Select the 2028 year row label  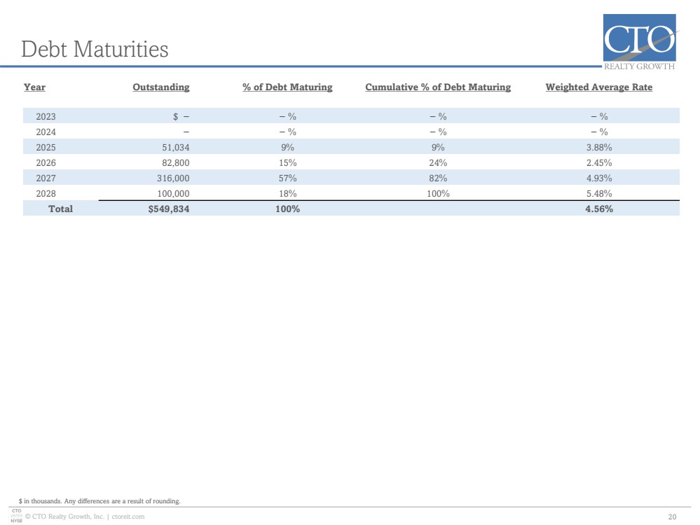click(46, 194)
